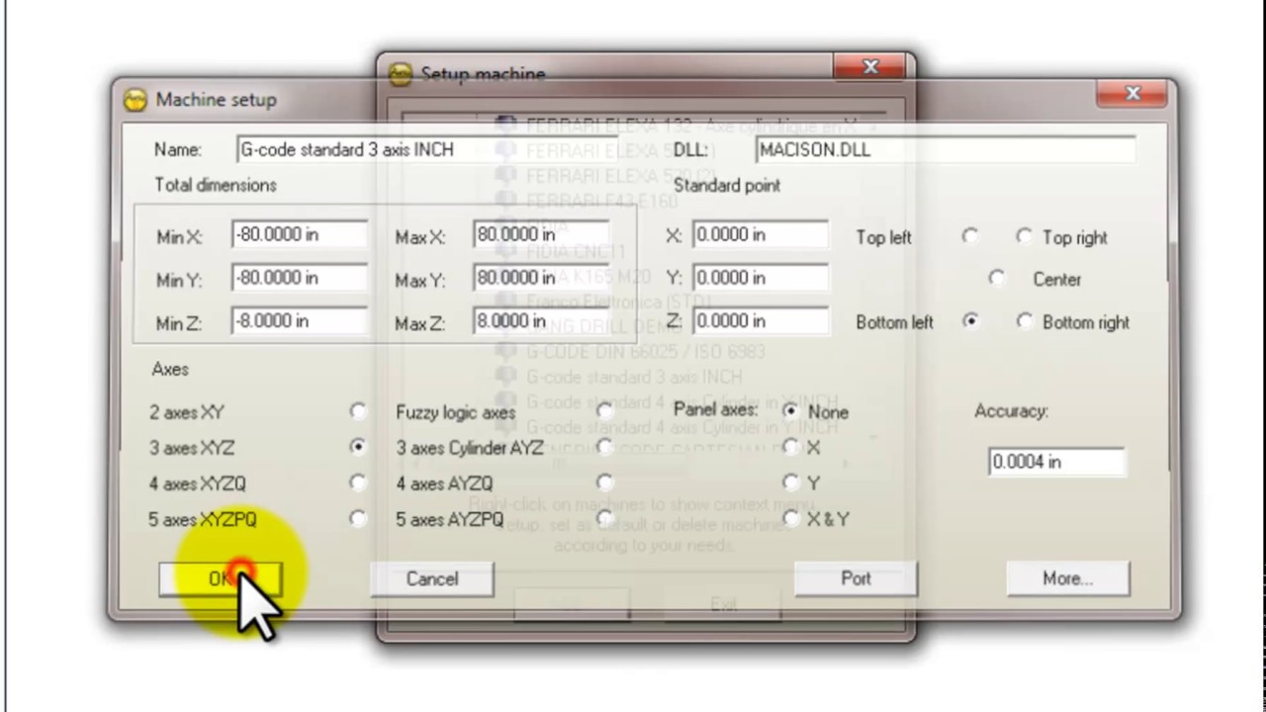Viewport: 1266px width, 712px height.
Task: Select Panel axes Y option
Action: coord(790,483)
